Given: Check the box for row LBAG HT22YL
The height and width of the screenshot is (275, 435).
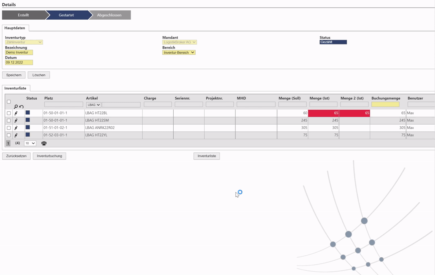Looking at the screenshot, I should pos(9,135).
